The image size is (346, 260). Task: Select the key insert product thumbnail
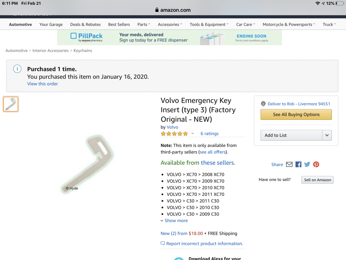11,104
